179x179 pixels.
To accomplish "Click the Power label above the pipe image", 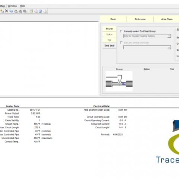I will pos(119,69).
